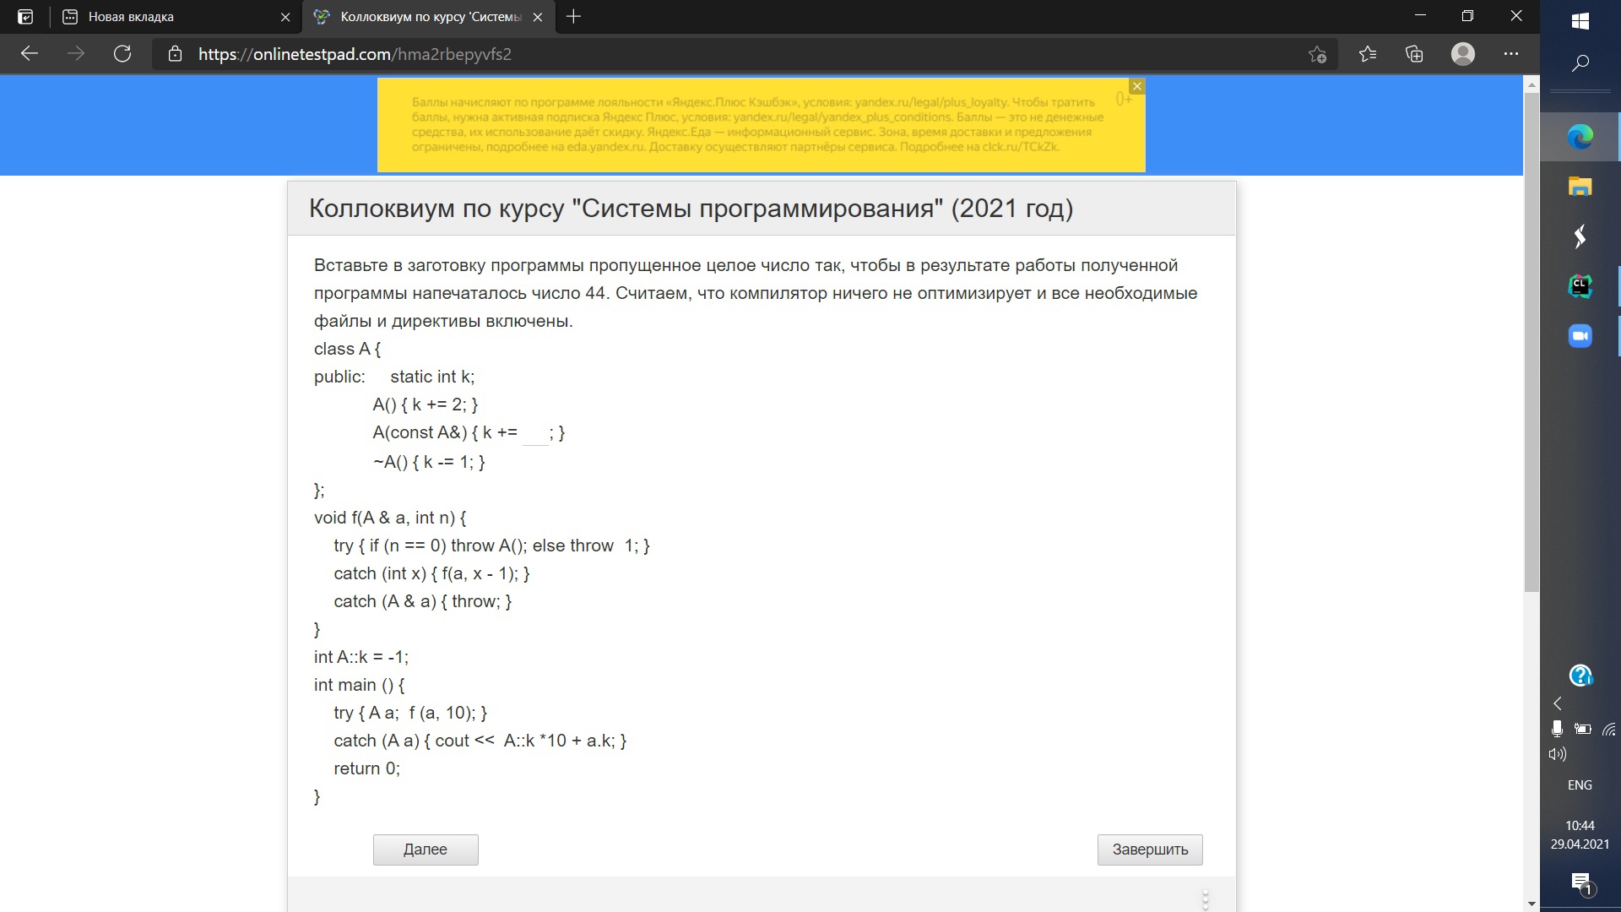
Task: Click the code line "catch (int x) { f(a, x - 1); }"
Action: click(x=432, y=573)
